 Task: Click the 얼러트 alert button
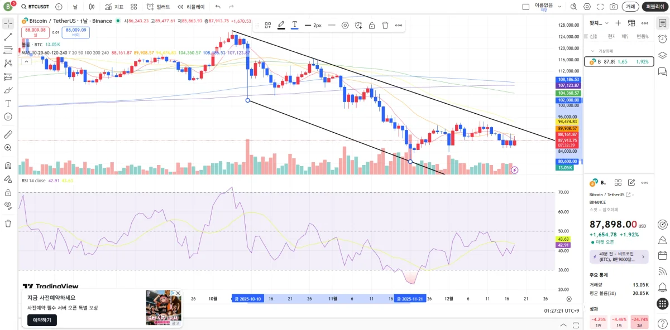point(159,7)
